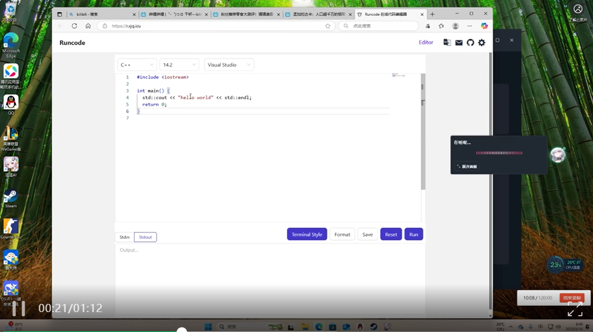
Task: Click the code editor vertical scrollbar
Action: tap(423, 131)
